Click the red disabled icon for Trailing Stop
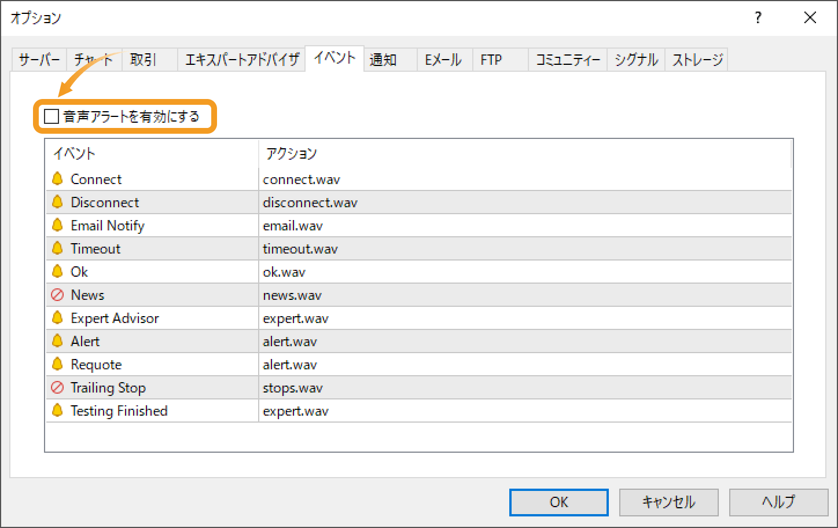 (57, 387)
